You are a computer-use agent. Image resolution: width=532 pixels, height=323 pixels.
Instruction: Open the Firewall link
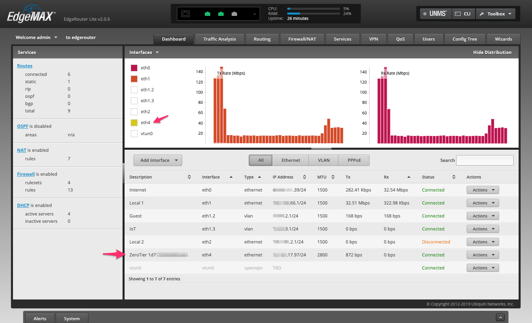click(26, 174)
